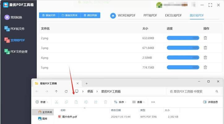
Task: Open the 排序 sort dropdown
Action: [120, 102]
